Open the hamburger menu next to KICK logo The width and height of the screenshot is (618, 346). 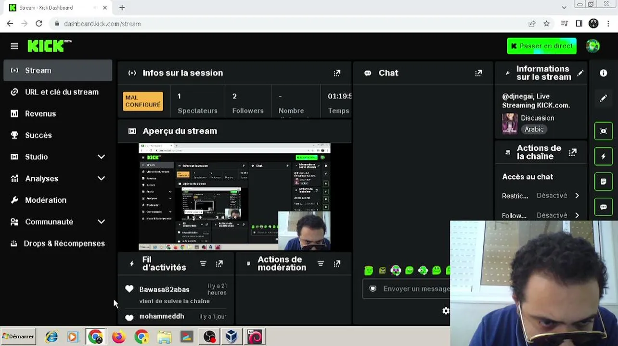click(14, 46)
